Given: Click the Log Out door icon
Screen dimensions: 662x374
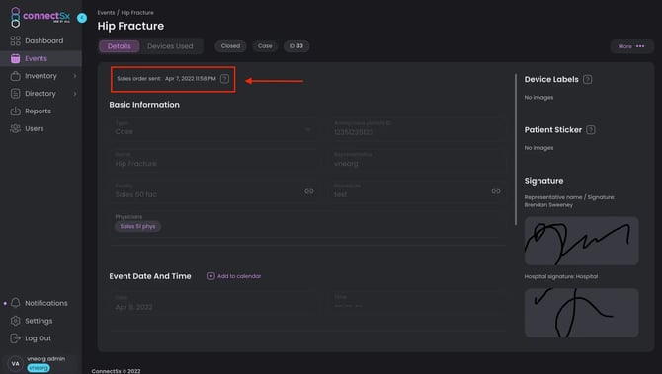Looking at the screenshot, I should coord(15,338).
